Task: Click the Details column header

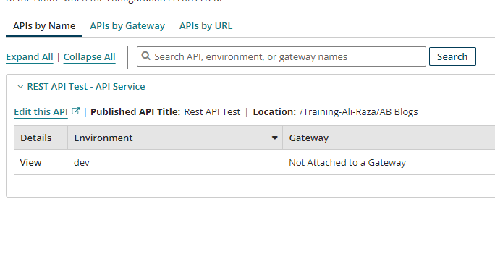Action: [x=41, y=138]
